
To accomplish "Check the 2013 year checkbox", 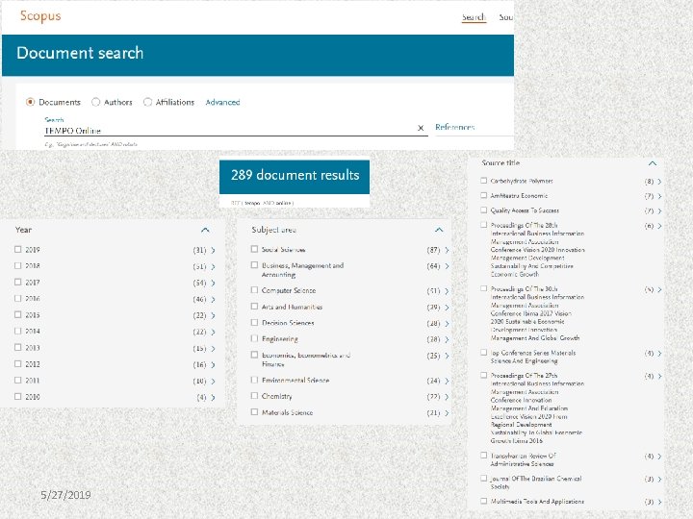I will pos(17,347).
